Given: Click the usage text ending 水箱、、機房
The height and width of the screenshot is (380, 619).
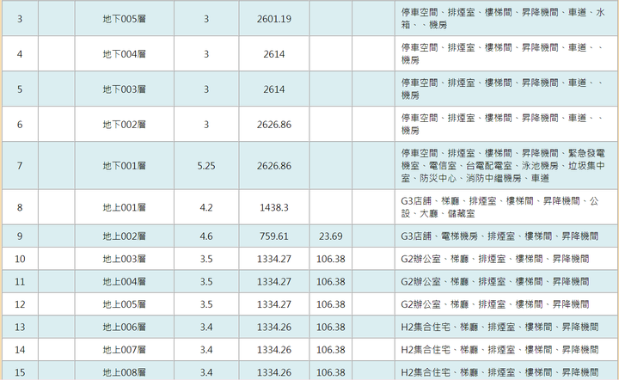Looking at the screenshot, I should pyautogui.click(x=503, y=19).
